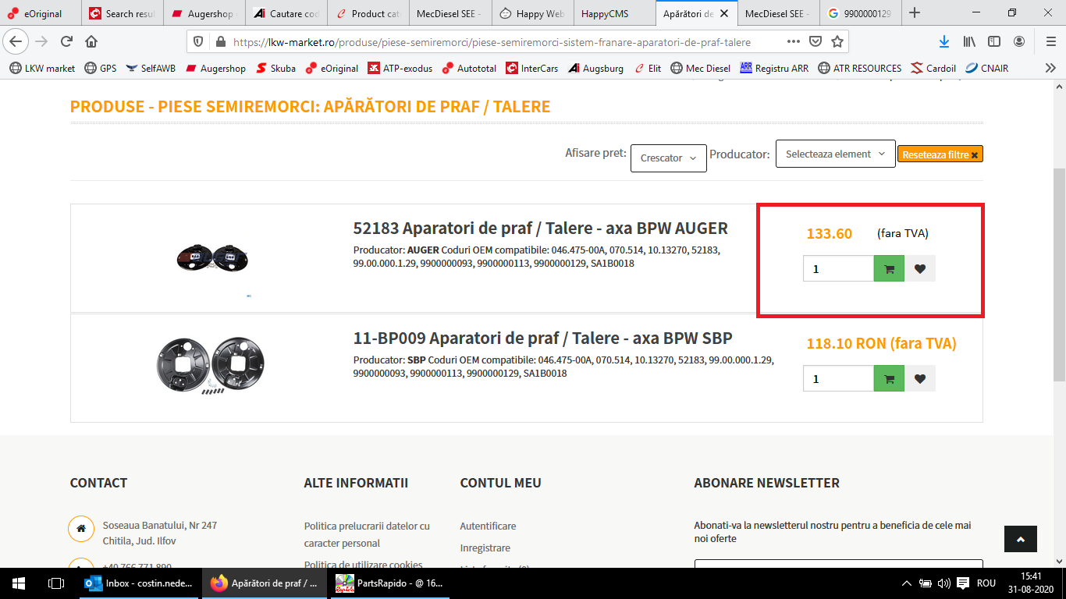1066x599 pixels.
Task: Open the ATP-exodus bookmark
Action: pos(400,68)
